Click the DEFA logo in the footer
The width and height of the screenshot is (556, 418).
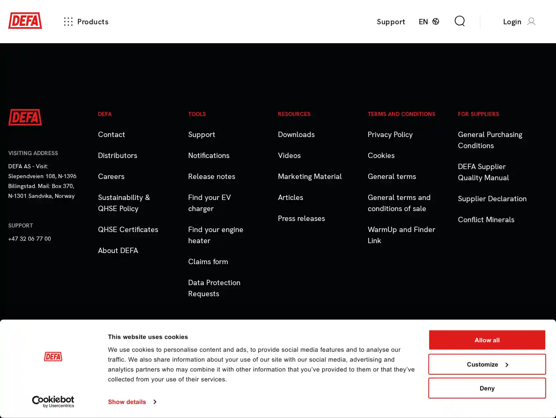coord(25,117)
